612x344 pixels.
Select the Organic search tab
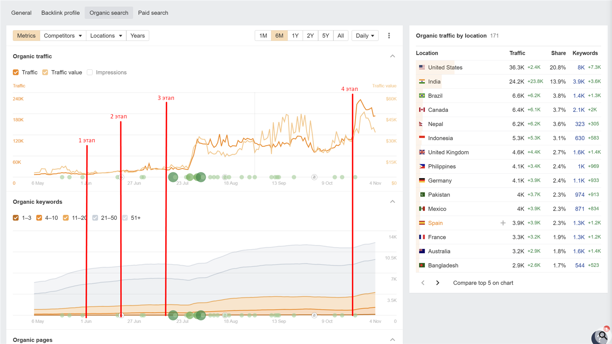point(109,13)
